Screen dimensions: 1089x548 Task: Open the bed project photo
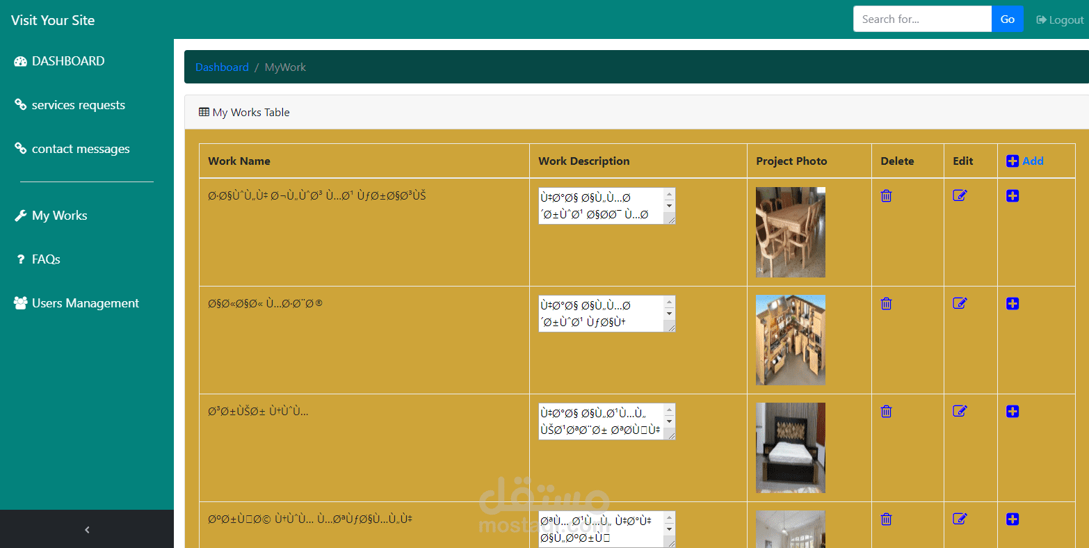tap(791, 448)
